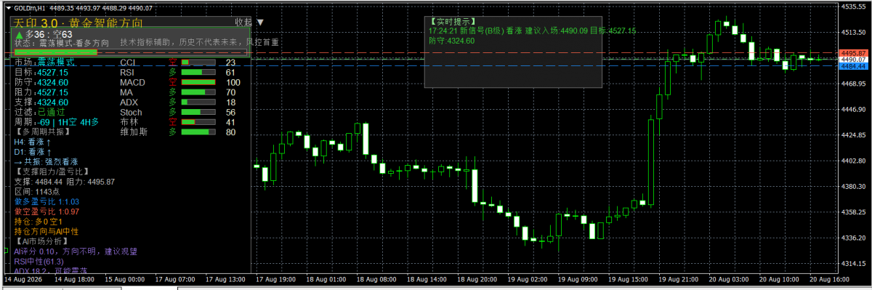
Task: Click the 维加斯 strength bar
Action: pos(198,132)
